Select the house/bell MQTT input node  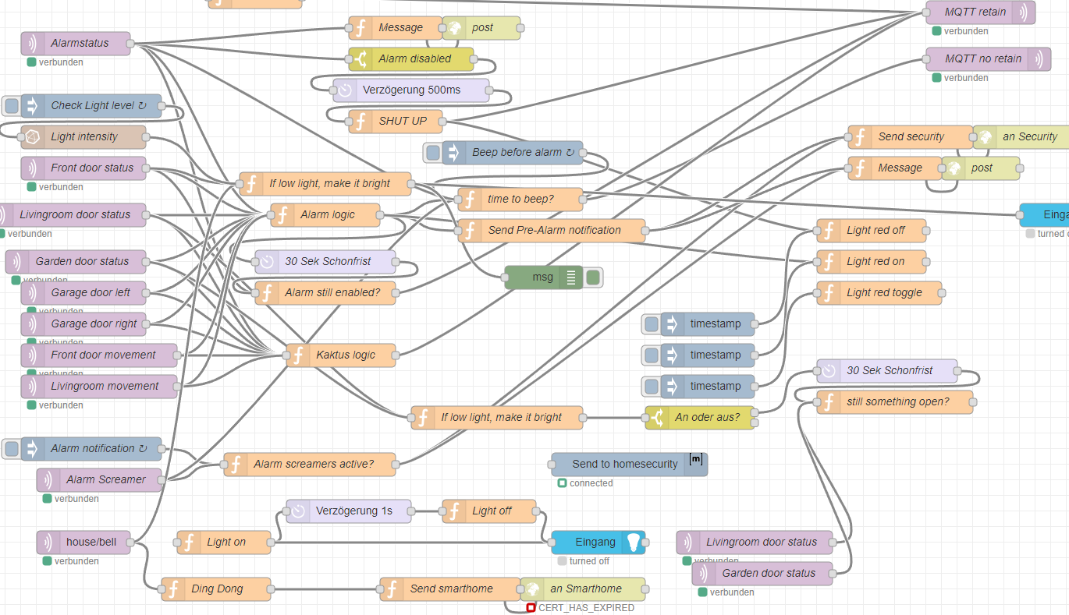[x=91, y=543]
